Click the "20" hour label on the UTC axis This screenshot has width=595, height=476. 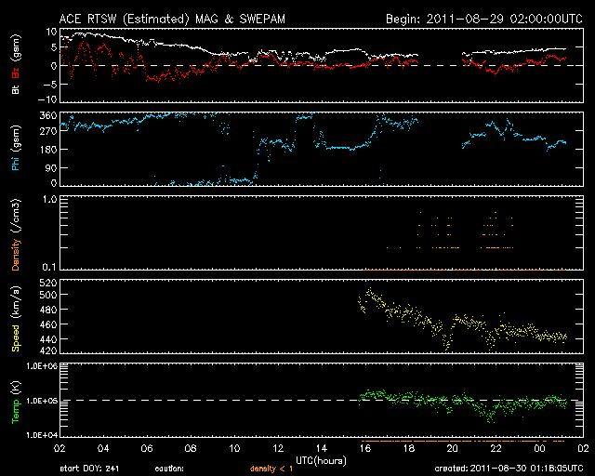(x=453, y=448)
